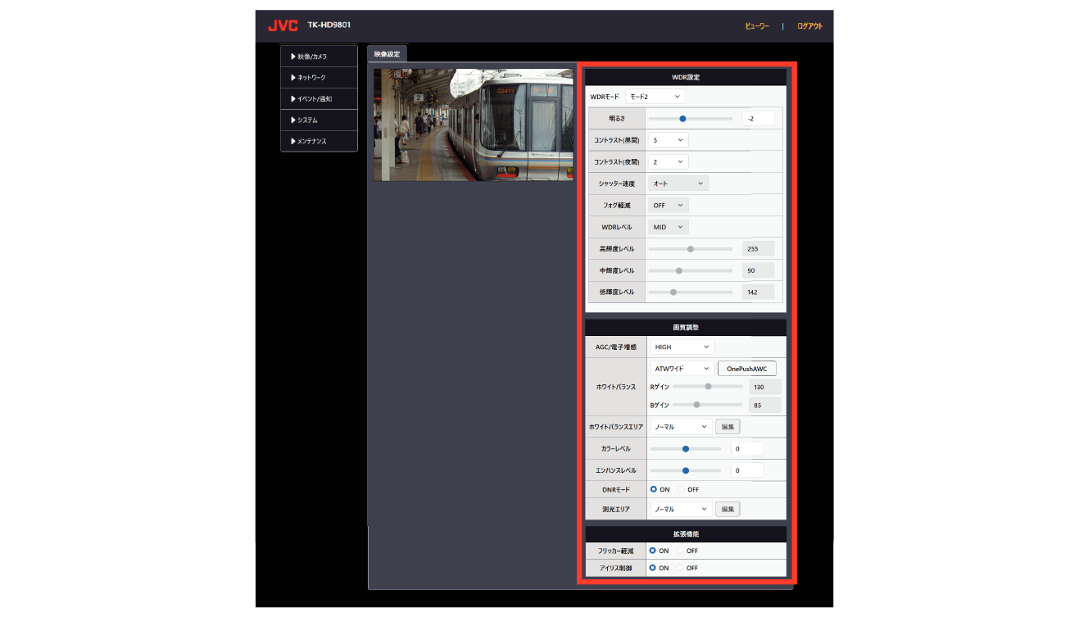Open the システム menu
Screen dimensions: 1088x617
(319, 120)
